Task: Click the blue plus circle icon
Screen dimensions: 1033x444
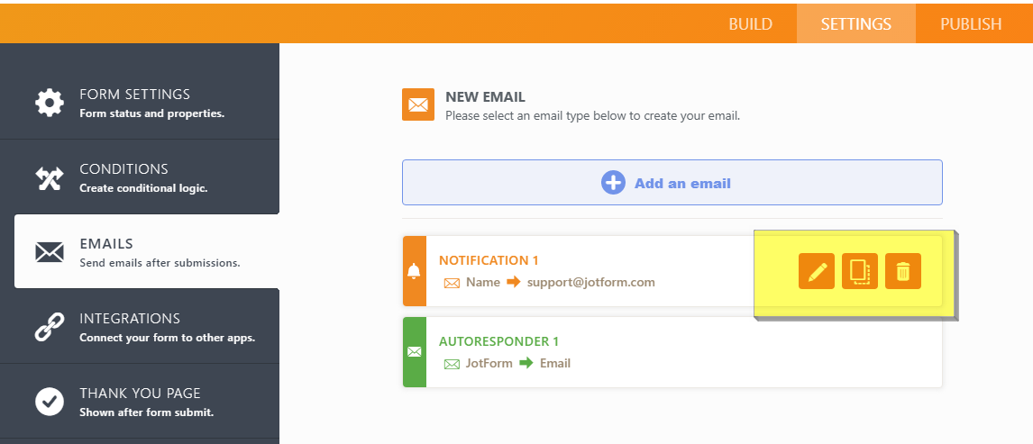Action: tap(613, 183)
